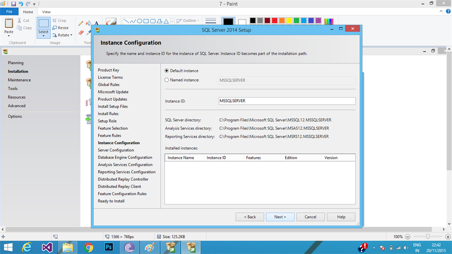
Task: Click the Save icon in Paint's quick access toolbar
Action: click(13, 4)
